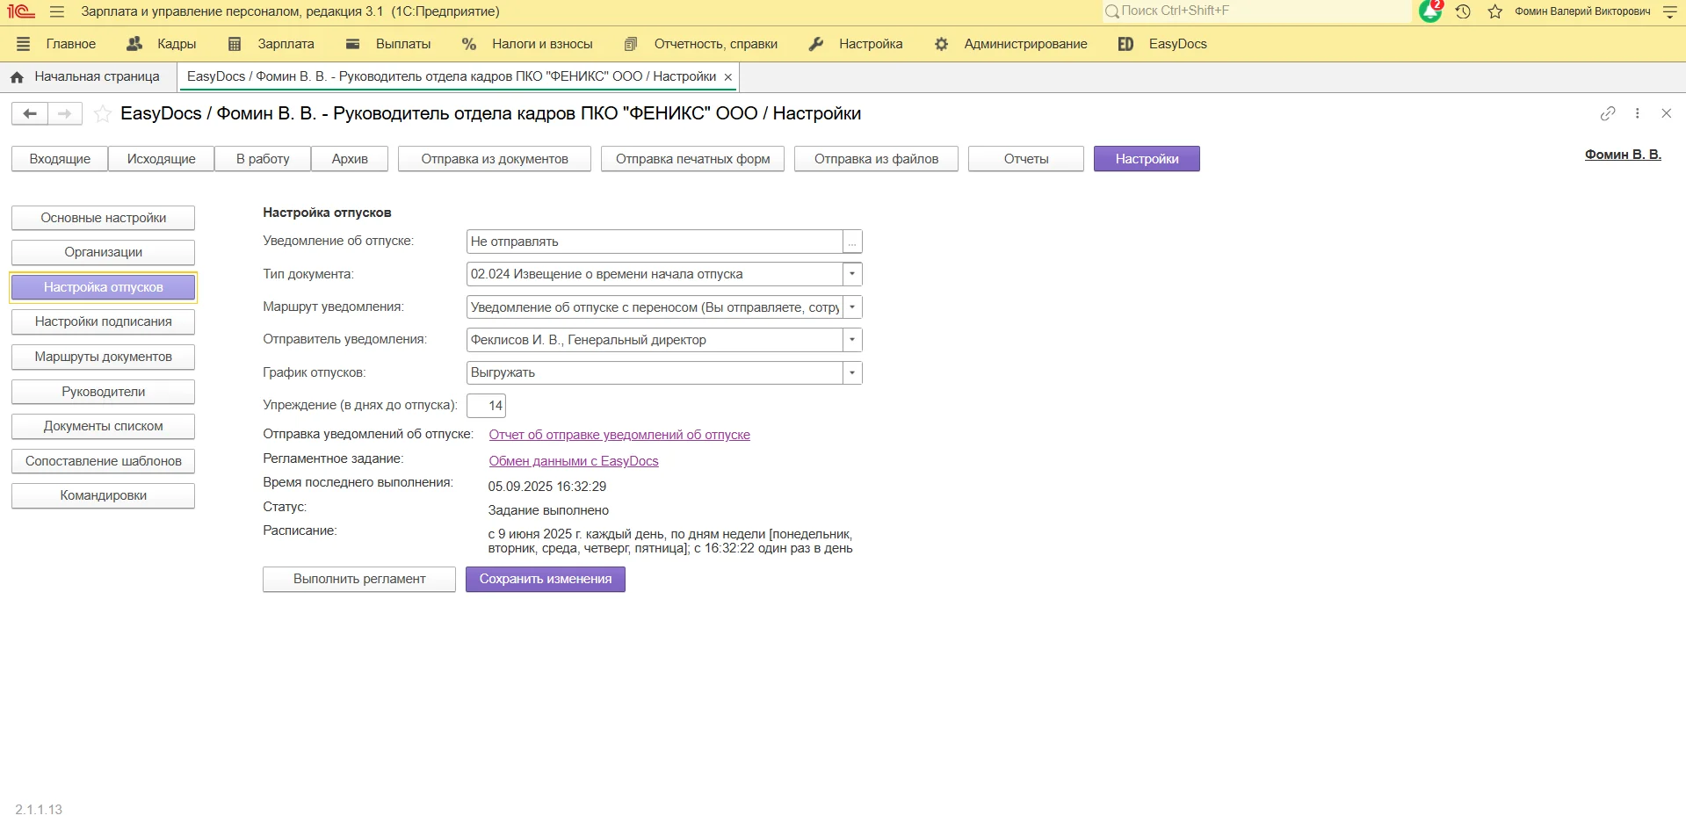
Task: Expand the Тип документа dropdown
Action: [x=852, y=274]
